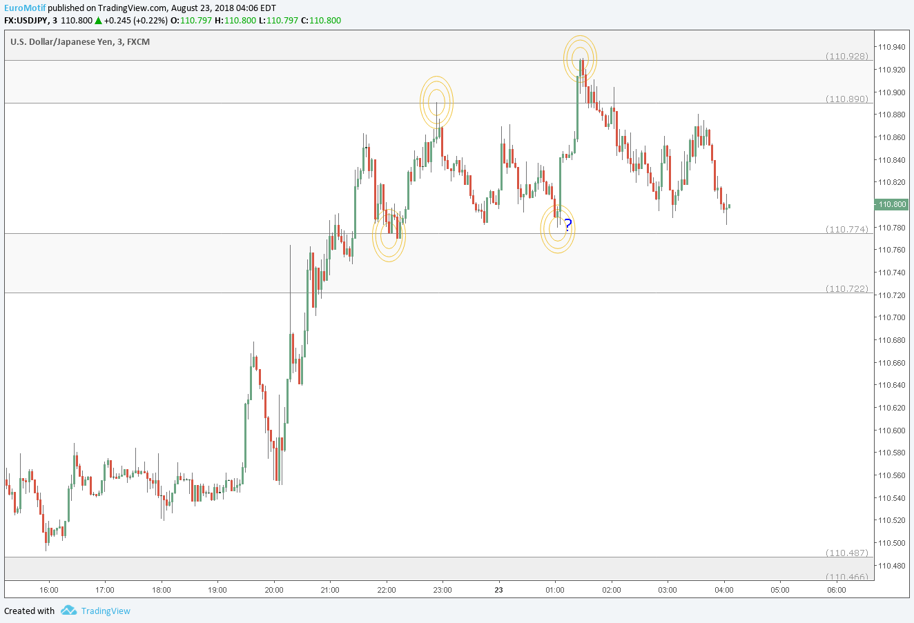Viewport: 914px width, 623px height.
Task: Click the 110.600 price axis label
Action: pos(891,431)
